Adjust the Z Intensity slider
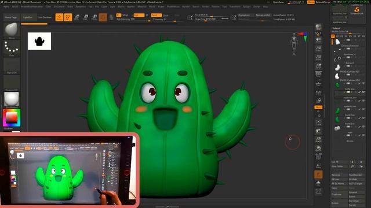This screenshot has height=208, width=371. pos(168,20)
